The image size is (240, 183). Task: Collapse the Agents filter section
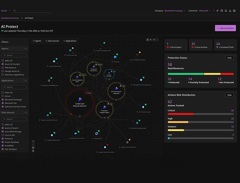pyautogui.click(x=25, y=48)
